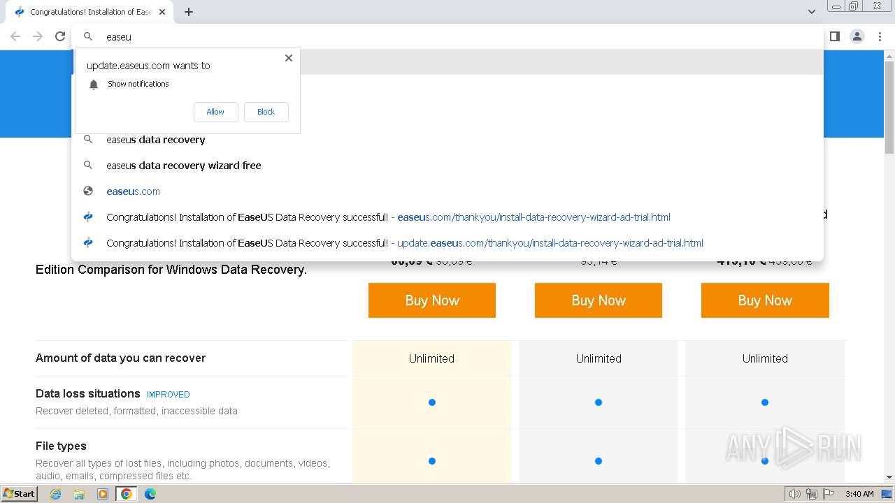The height and width of the screenshot is (503, 895).
Task: Choose the easeus.com URL suggestion
Action: pos(133,191)
